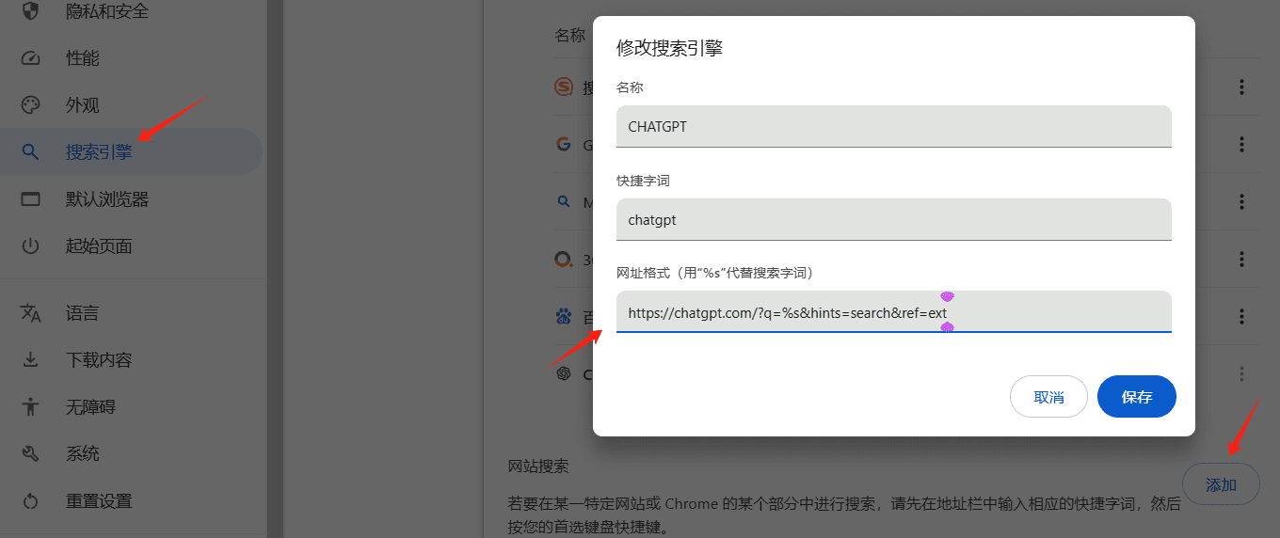
Task: Open three-dot menu for 360 row
Action: [x=1241, y=259]
